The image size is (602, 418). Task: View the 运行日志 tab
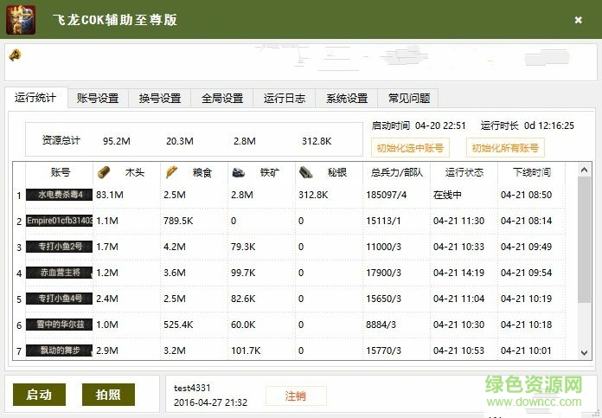(x=285, y=99)
